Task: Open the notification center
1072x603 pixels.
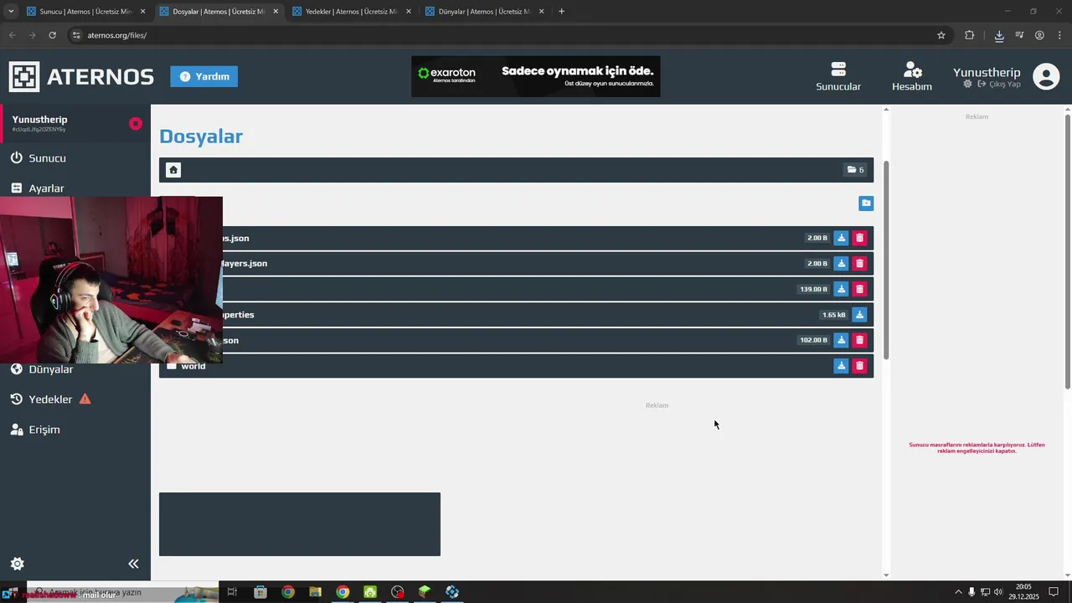Action: [1054, 592]
